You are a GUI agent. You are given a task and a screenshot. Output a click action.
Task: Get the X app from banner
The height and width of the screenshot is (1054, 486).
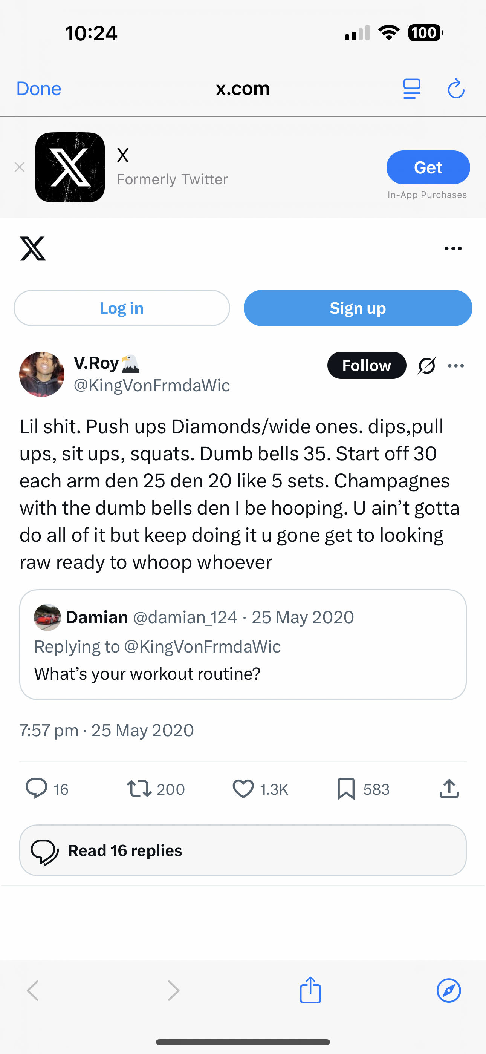(428, 167)
